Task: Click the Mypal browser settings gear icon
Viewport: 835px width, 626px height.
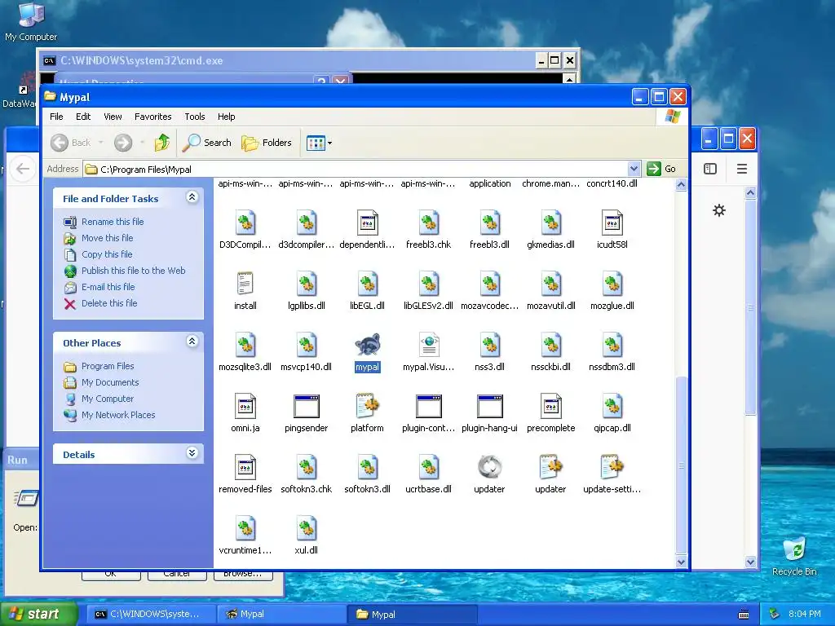Action: tap(719, 210)
